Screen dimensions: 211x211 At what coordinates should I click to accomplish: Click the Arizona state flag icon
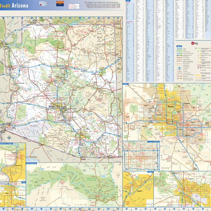60,3
